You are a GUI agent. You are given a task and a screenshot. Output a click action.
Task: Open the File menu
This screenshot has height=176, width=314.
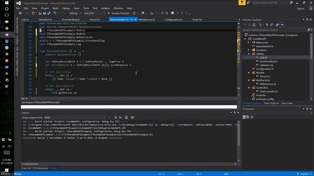18,8
